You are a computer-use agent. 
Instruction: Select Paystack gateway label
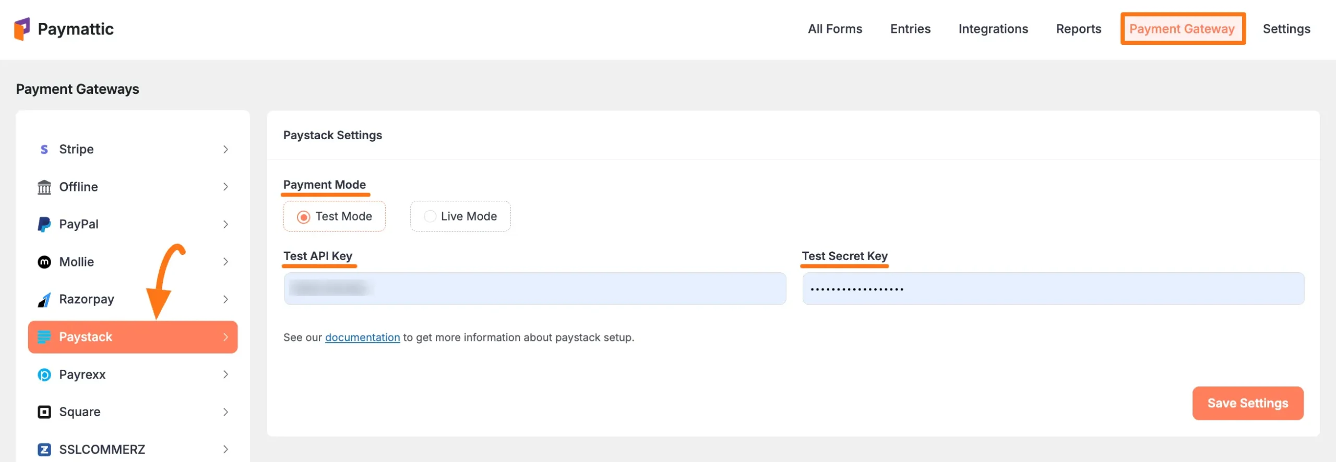(x=86, y=337)
